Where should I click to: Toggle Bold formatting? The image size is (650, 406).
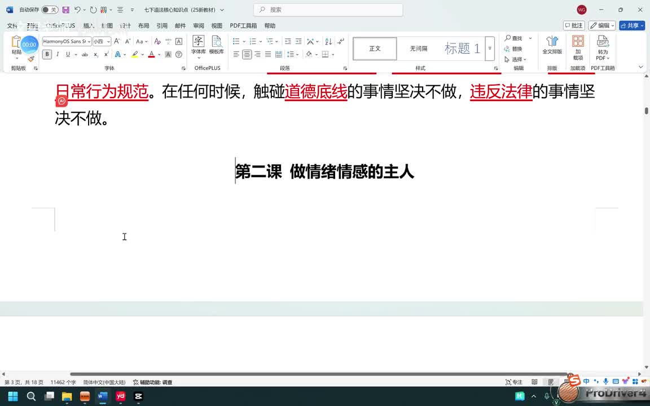point(47,54)
